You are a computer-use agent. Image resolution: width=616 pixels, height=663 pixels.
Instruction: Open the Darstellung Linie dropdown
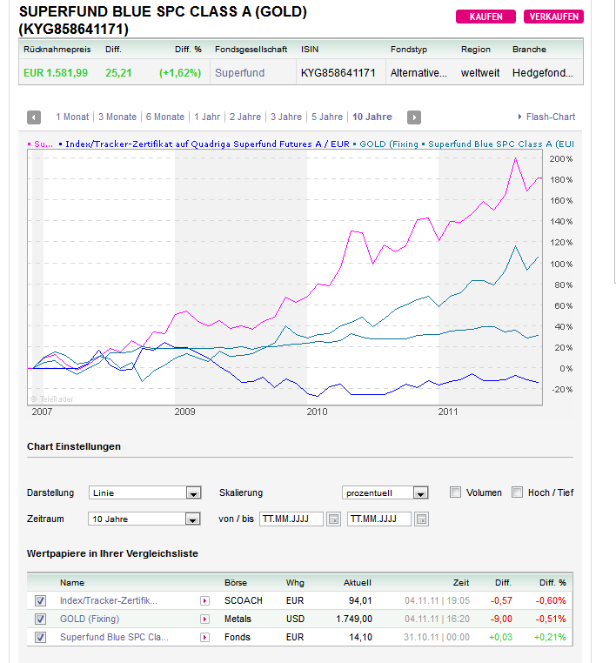[x=145, y=492]
